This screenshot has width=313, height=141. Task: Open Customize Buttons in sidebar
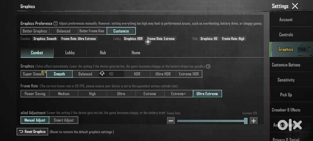pos(286,65)
